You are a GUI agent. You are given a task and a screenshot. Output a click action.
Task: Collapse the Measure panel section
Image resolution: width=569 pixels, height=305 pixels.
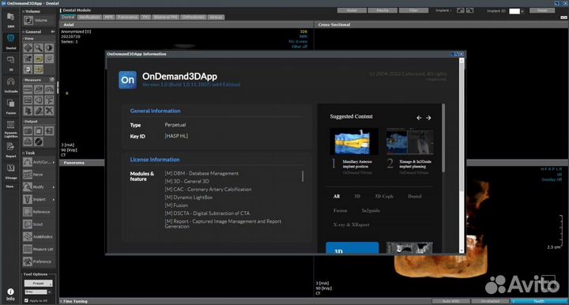[x=24, y=80]
